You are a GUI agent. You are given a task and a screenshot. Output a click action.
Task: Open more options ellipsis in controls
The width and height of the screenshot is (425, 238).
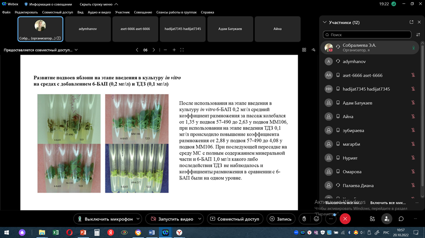pyautogui.click(x=331, y=219)
